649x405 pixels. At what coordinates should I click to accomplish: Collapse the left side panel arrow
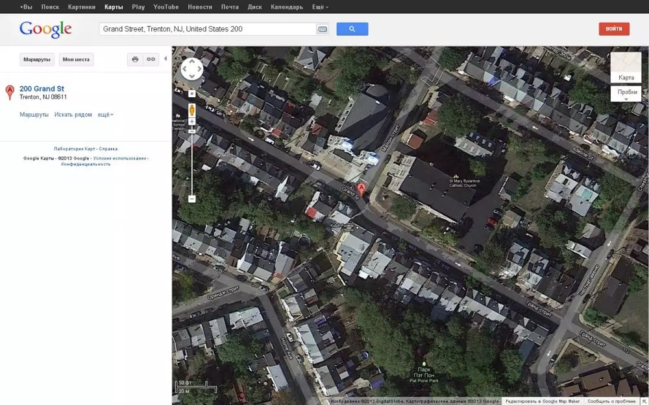click(x=165, y=59)
